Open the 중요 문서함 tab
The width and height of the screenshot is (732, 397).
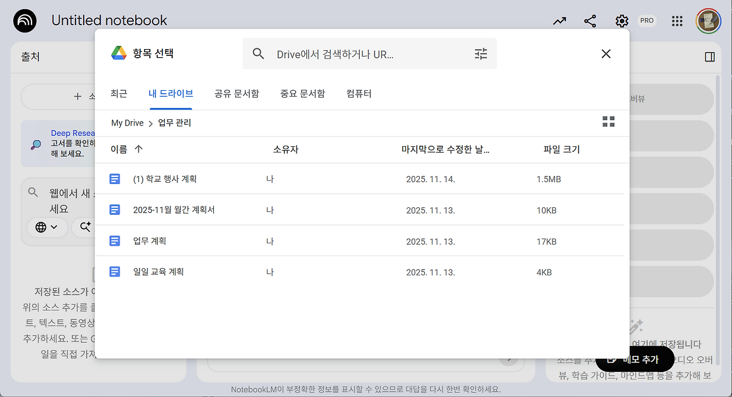coord(303,94)
